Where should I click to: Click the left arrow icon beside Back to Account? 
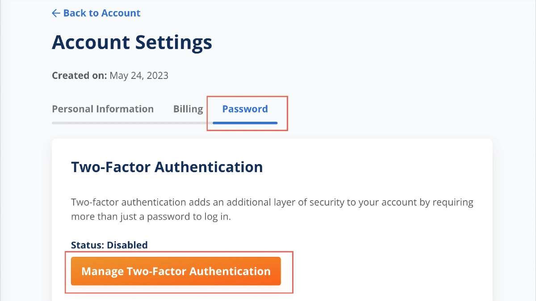55,13
